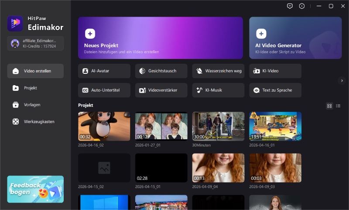Click the cat avatar profile picture
Image resolution: width=349 pixels, height=210 pixels.
pos(15,43)
